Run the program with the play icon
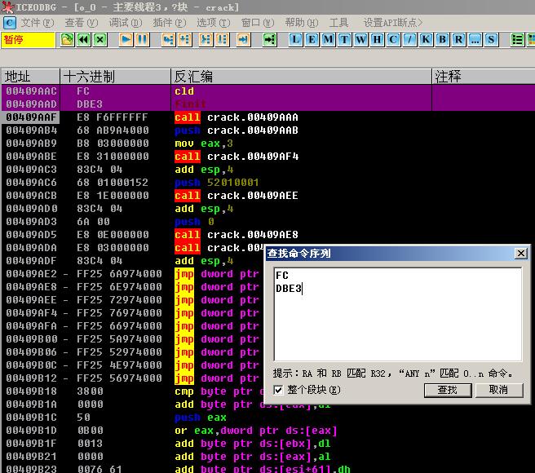This screenshot has height=473, width=535. (x=126, y=40)
